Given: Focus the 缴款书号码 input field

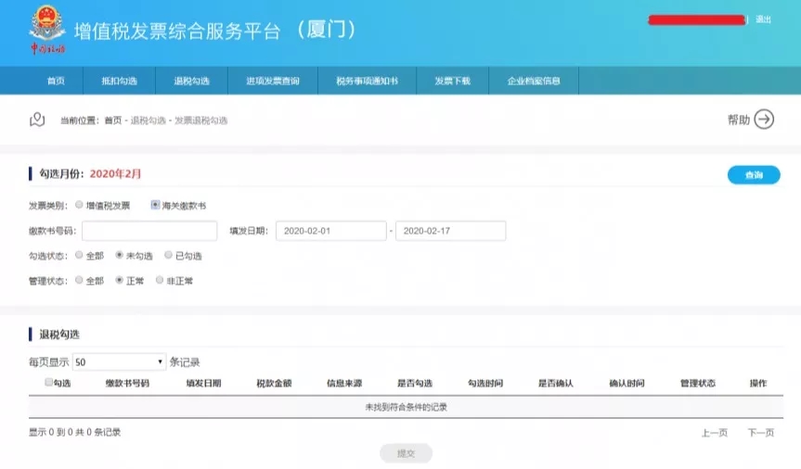Looking at the screenshot, I should 136,231.
